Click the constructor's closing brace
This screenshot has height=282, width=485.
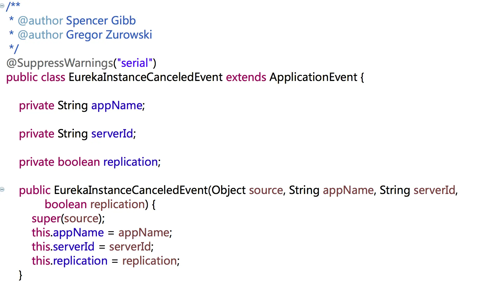tap(20, 275)
